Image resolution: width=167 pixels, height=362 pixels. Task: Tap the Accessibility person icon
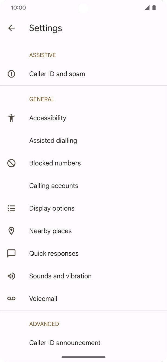point(11,118)
